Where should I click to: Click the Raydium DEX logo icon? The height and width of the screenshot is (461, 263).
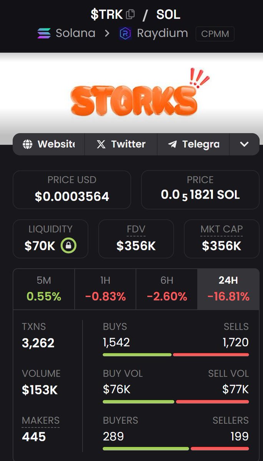coord(125,33)
